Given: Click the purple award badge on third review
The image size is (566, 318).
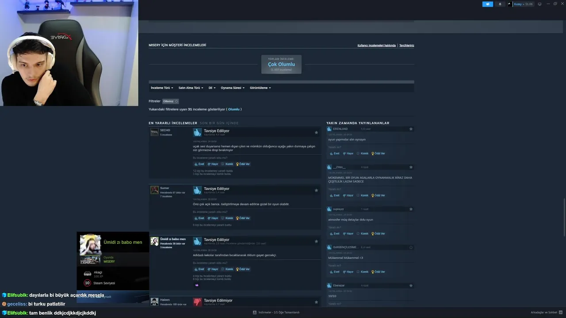Looking at the screenshot, I should click(197, 285).
